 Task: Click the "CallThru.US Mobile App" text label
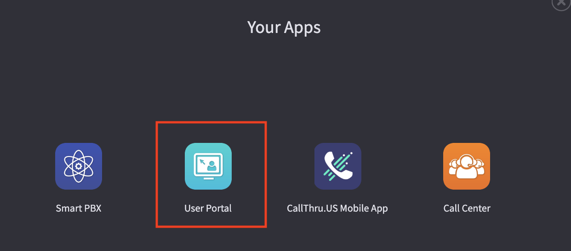(x=337, y=208)
